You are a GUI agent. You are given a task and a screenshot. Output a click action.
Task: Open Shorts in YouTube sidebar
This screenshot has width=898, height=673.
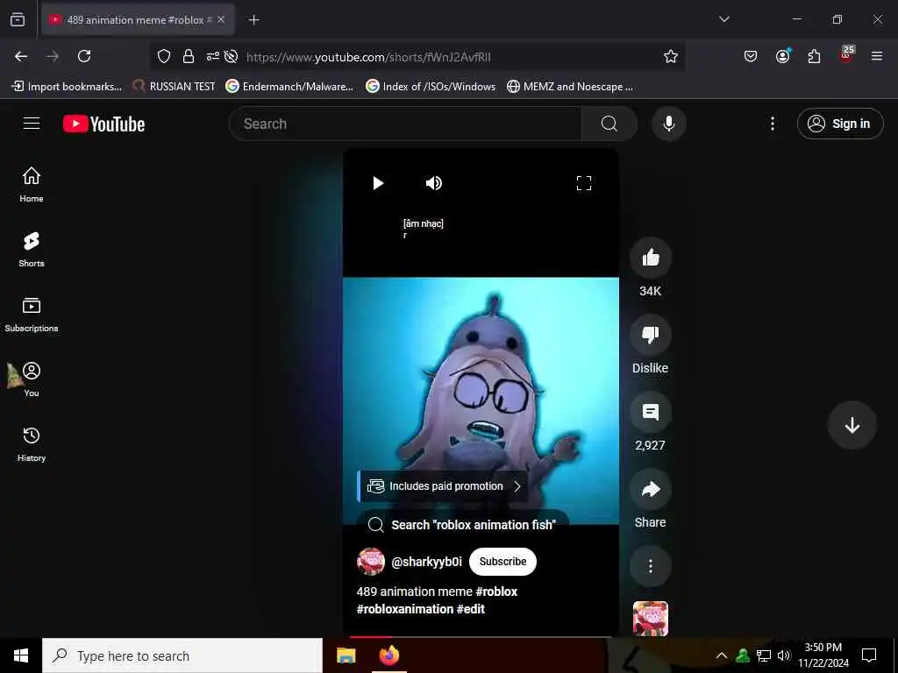click(32, 250)
